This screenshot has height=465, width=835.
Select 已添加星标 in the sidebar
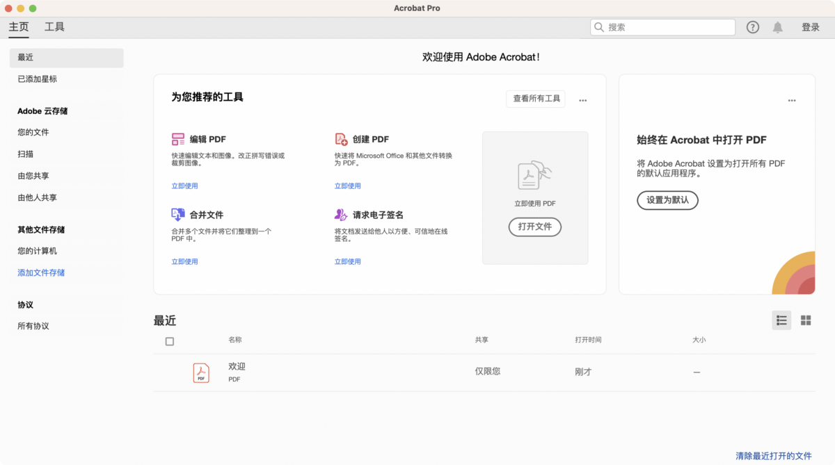(x=37, y=79)
